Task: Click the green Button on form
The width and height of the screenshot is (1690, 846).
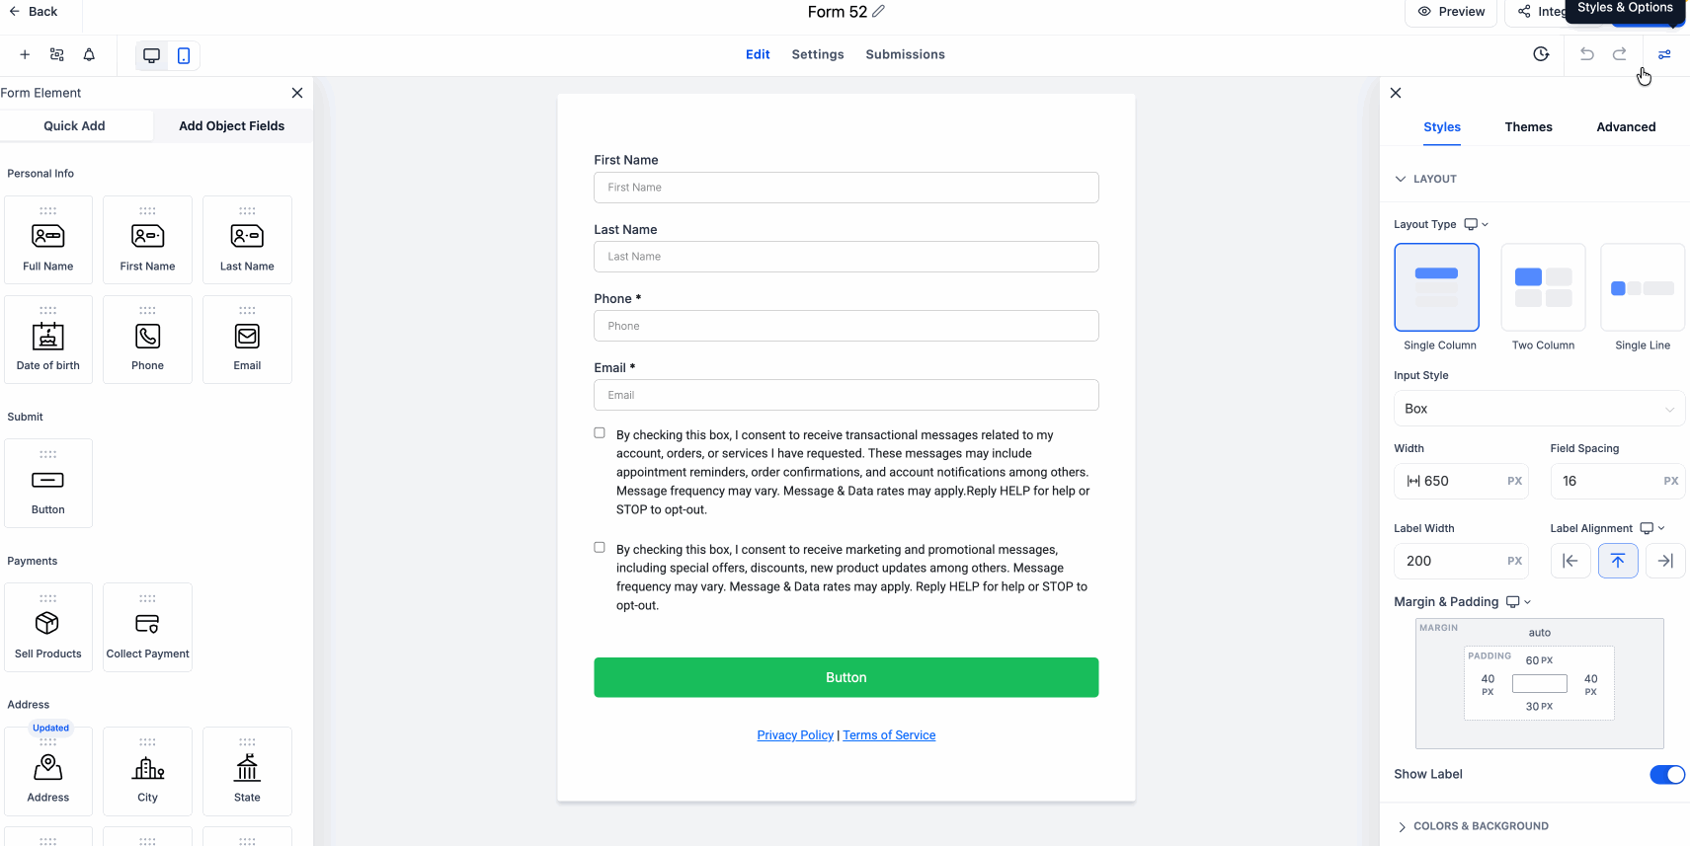Action: 845,677
